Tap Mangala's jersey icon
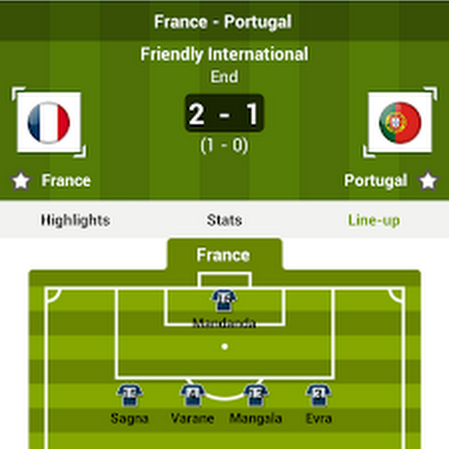Viewport: 449px width, 449px height. point(256,395)
